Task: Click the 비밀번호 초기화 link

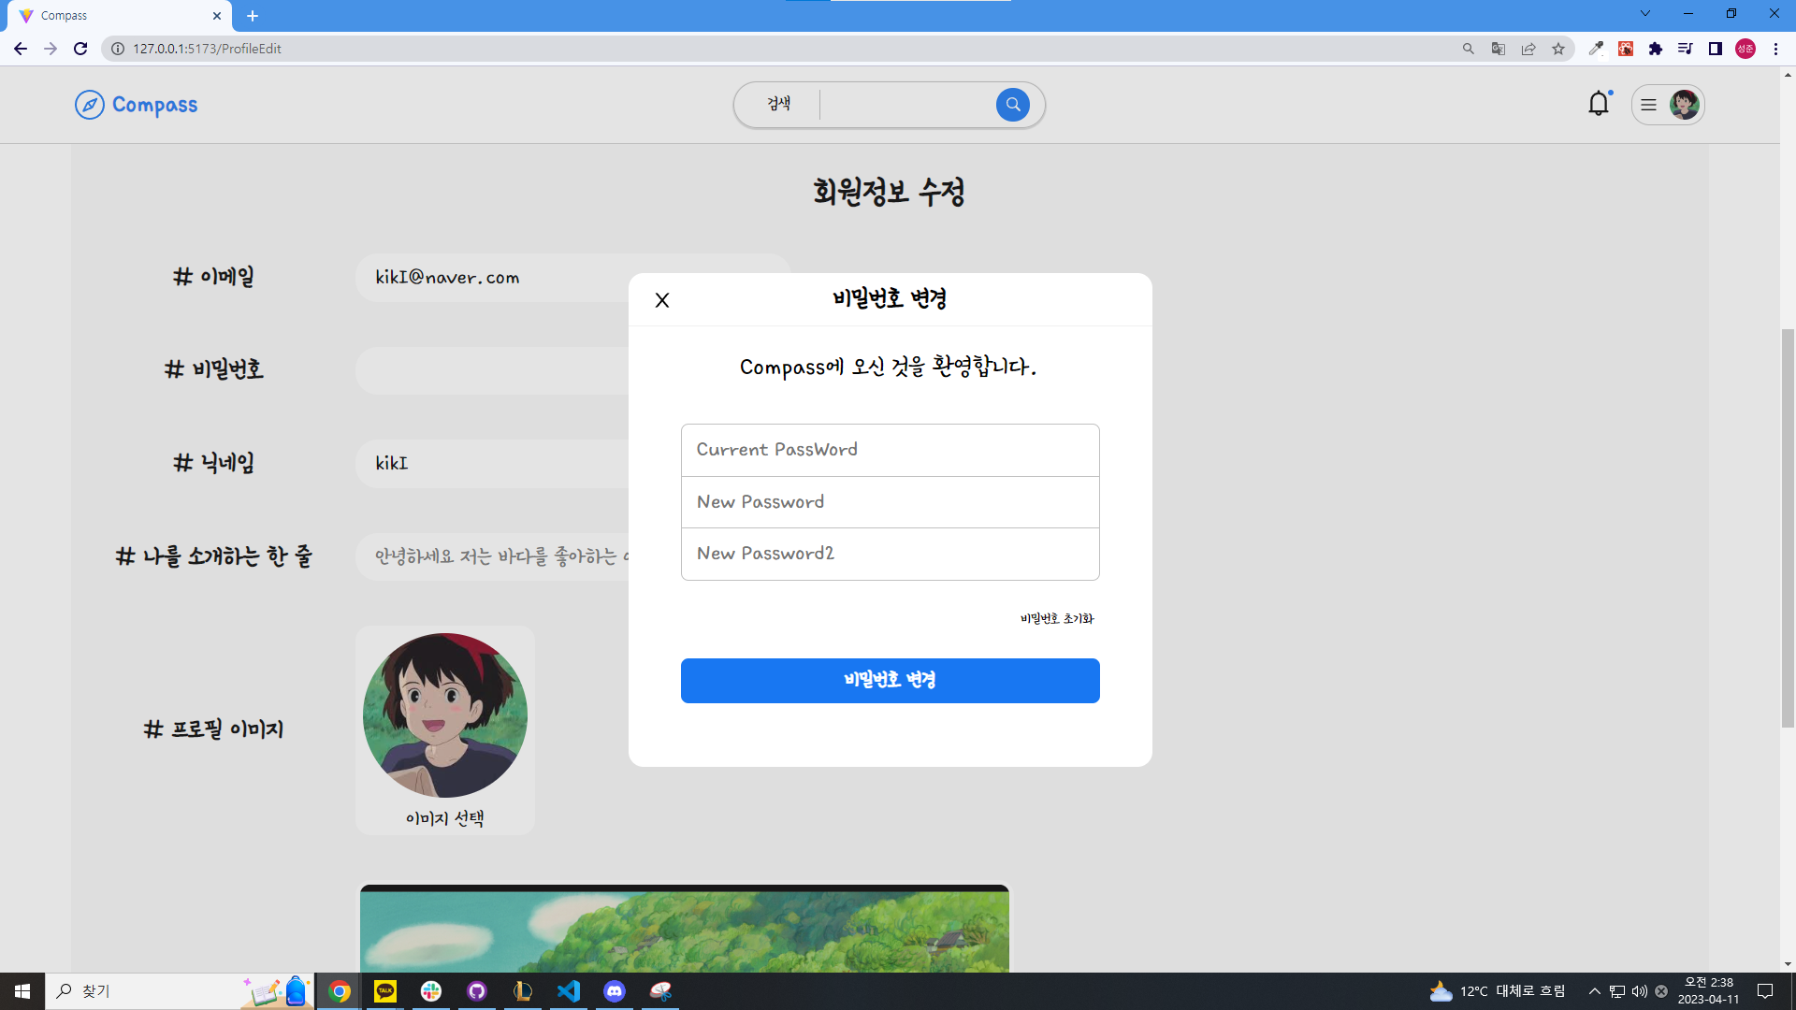Action: tap(1056, 618)
